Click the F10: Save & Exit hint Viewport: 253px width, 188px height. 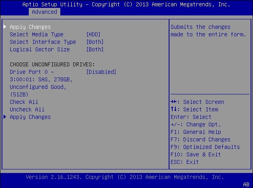195,154
